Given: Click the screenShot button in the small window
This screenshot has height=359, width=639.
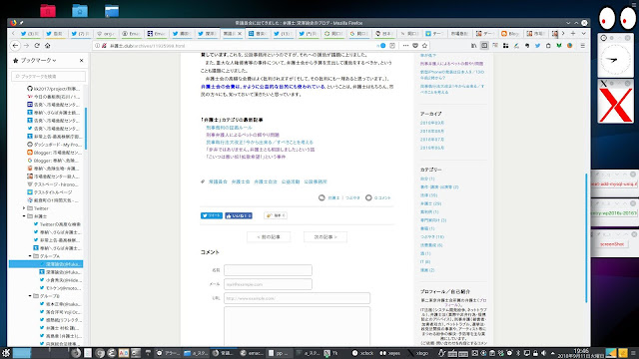Looking at the screenshot, I should [x=612, y=244].
